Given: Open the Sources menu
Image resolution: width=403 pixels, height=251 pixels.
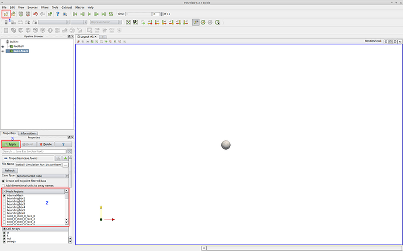Looking at the screenshot, I should 32,8.
